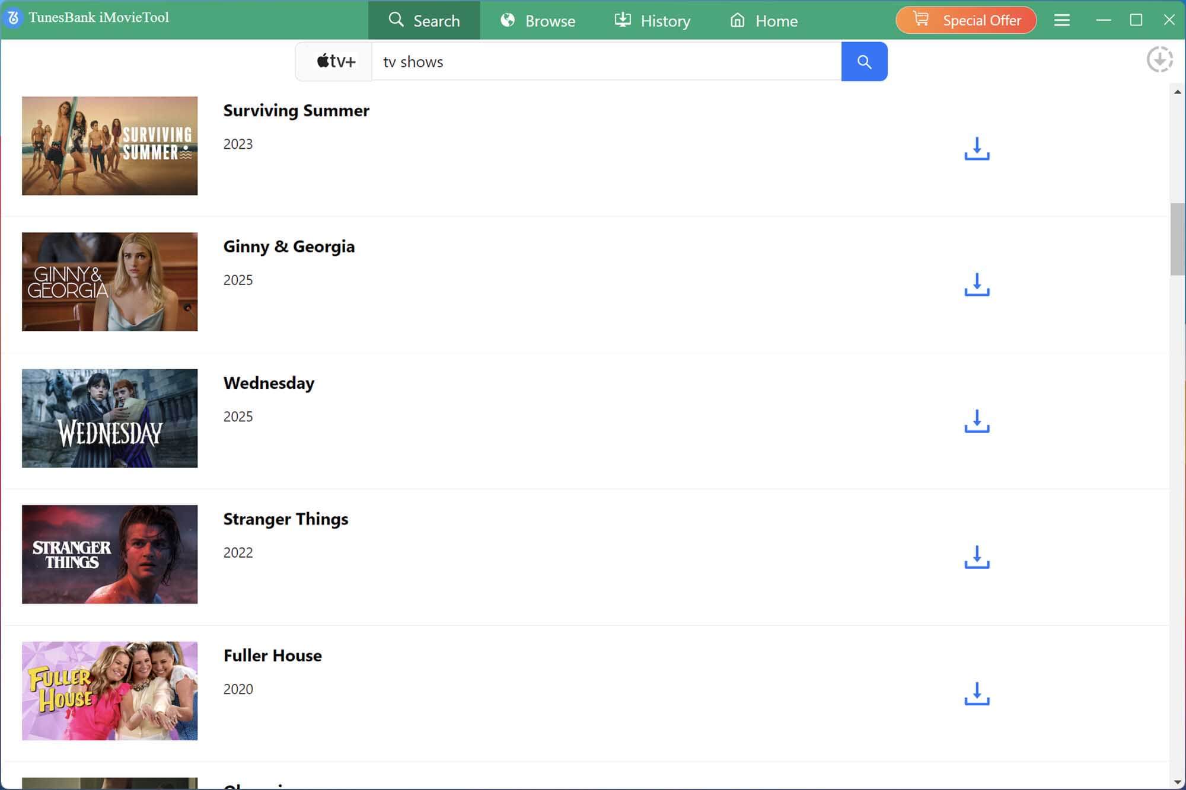Download Wednesday via its download icon
The height and width of the screenshot is (790, 1186).
coord(977,421)
